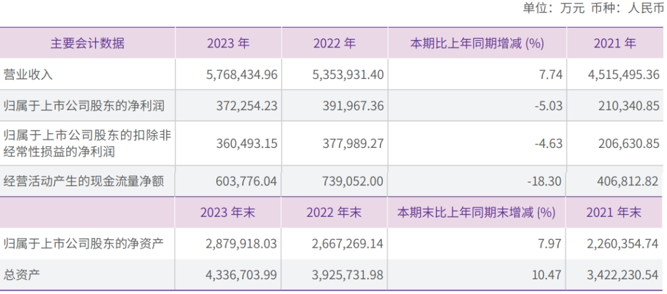667x294 pixels.
Task: Select the 2022 年 column header
Action: tap(334, 43)
